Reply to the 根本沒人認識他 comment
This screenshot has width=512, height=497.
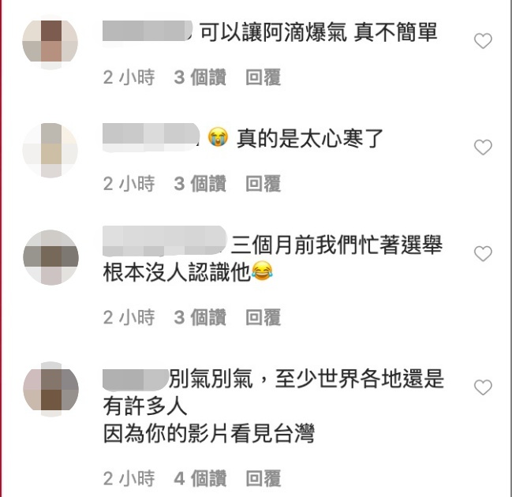point(263,317)
